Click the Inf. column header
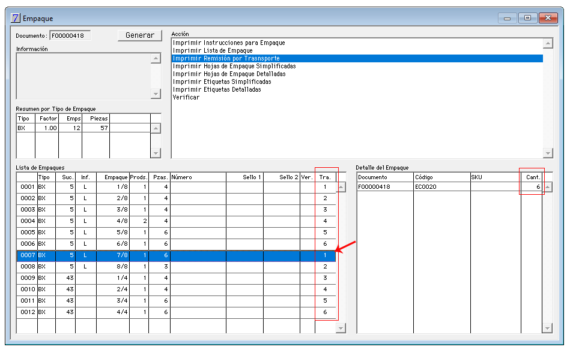This screenshot has height=350, width=570. pos(86,177)
